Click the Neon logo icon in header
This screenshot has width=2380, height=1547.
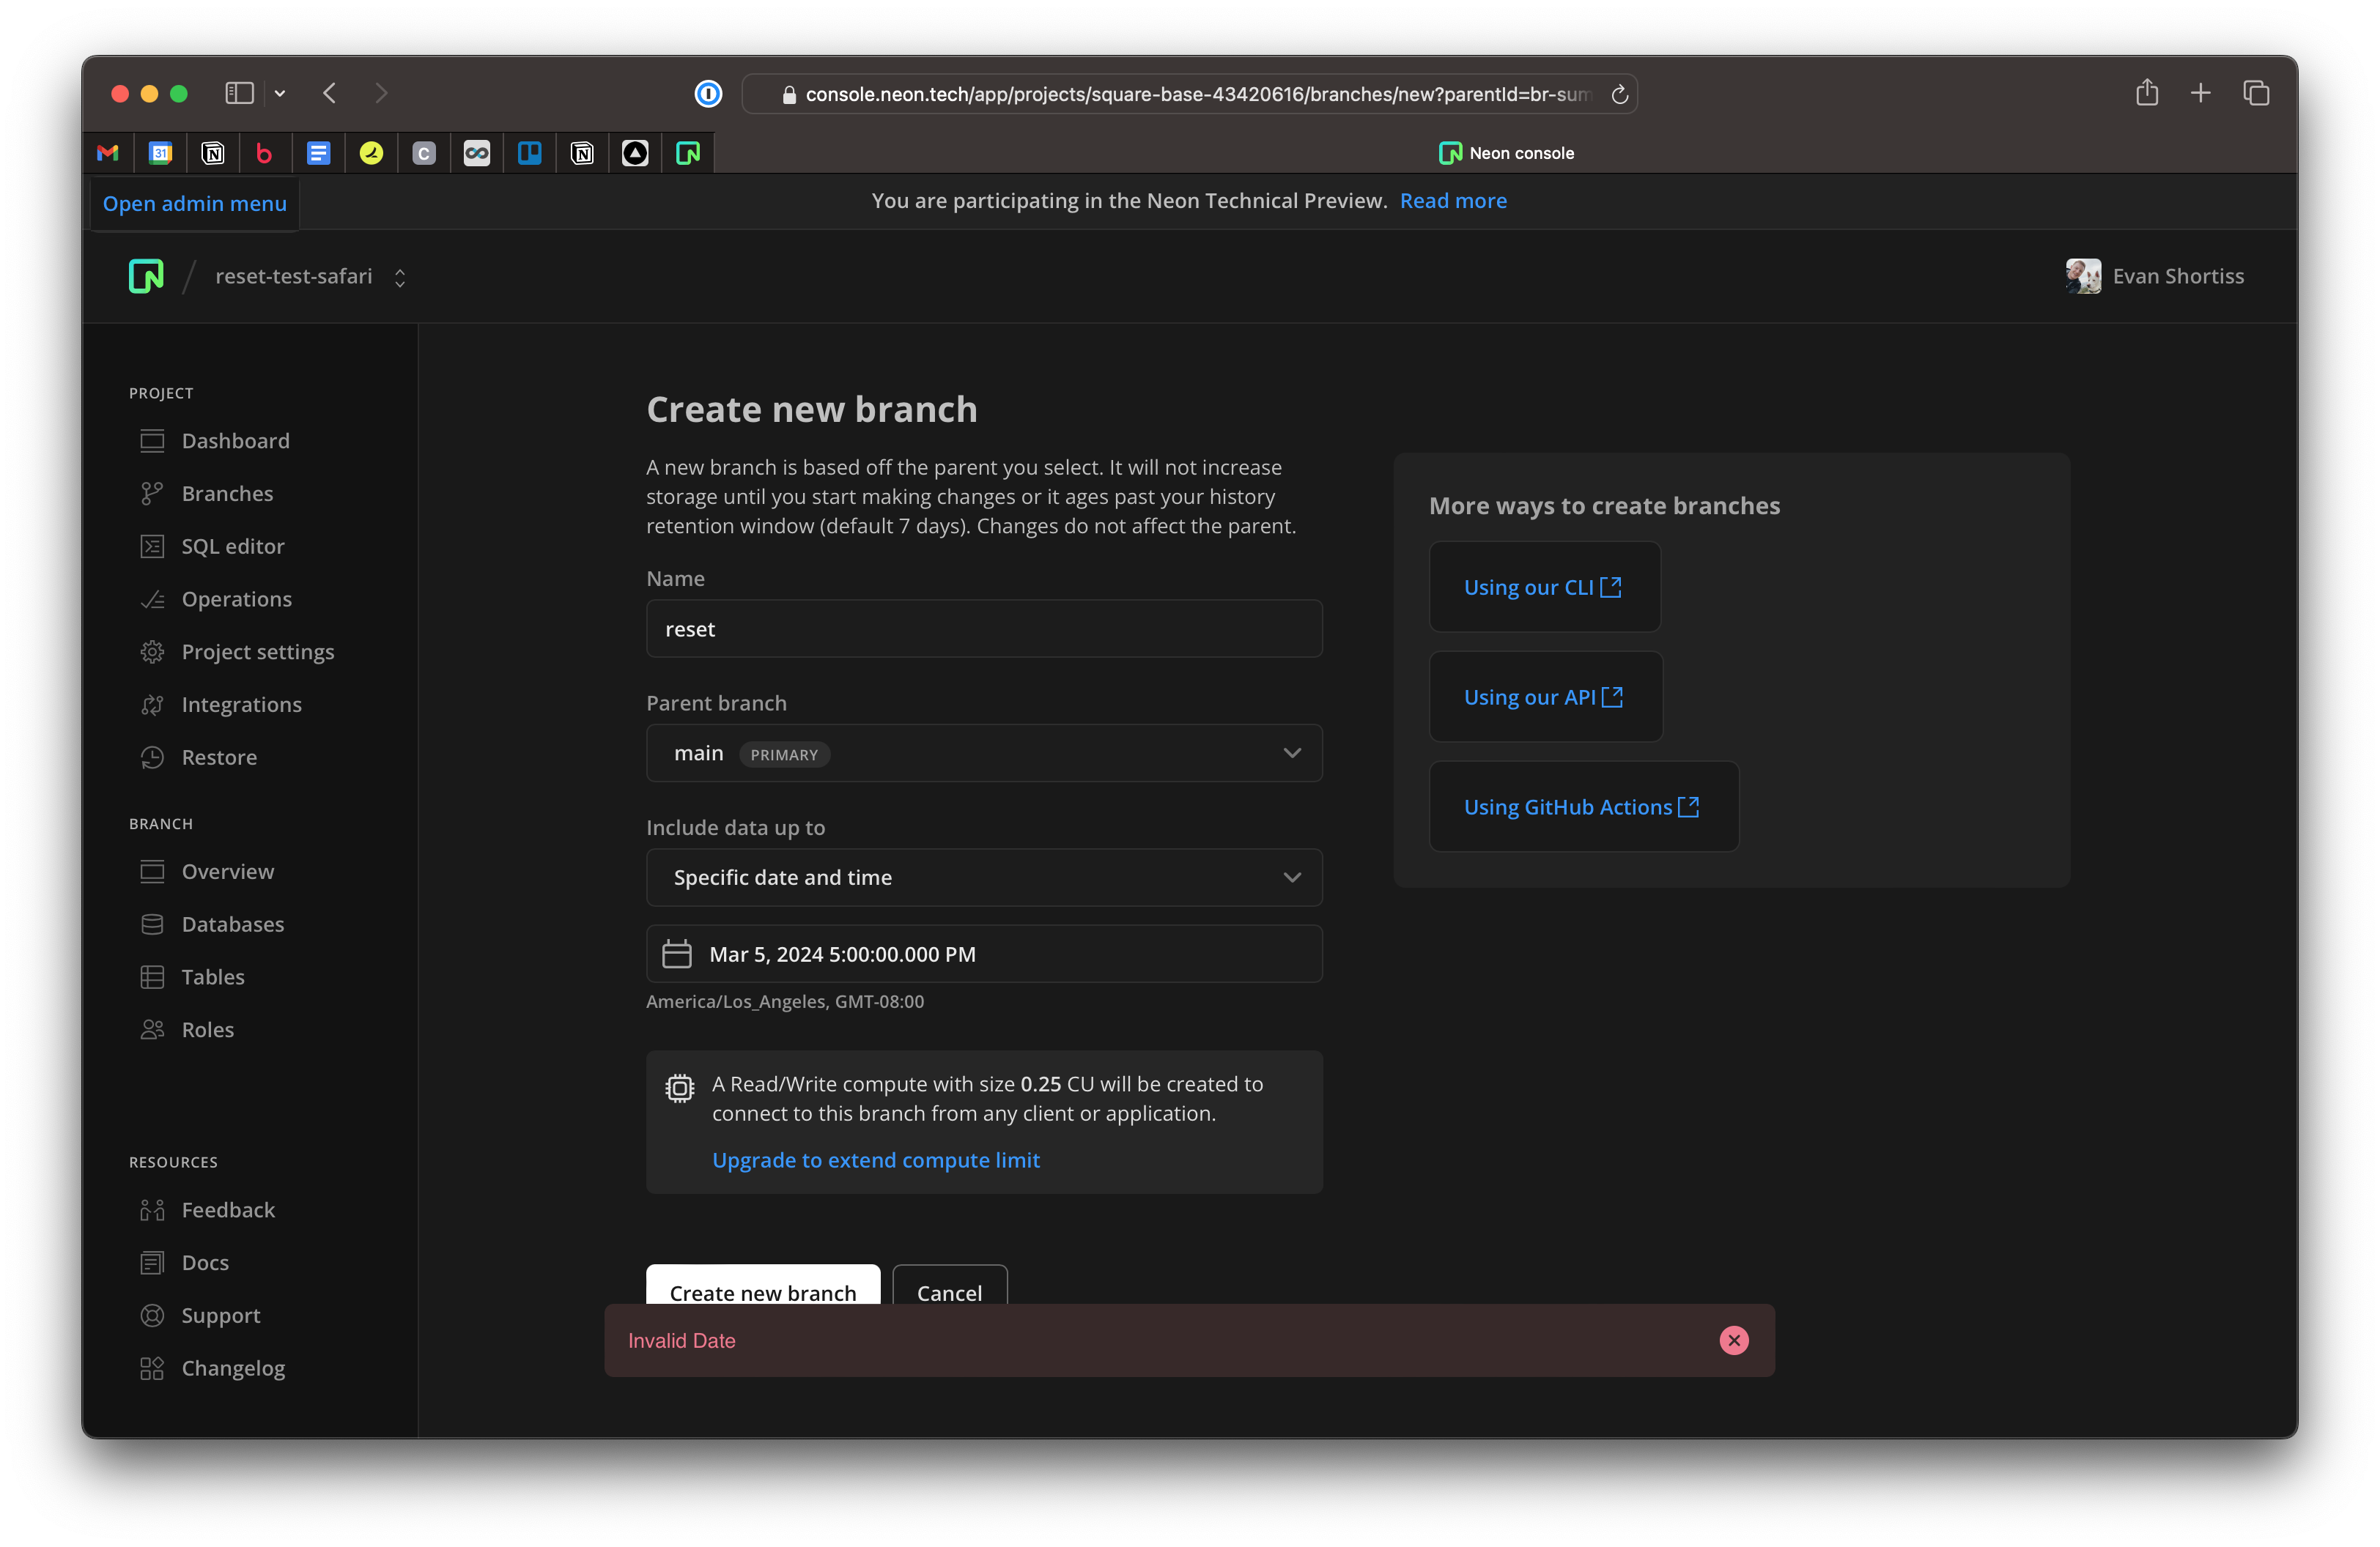click(x=146, y=276)
